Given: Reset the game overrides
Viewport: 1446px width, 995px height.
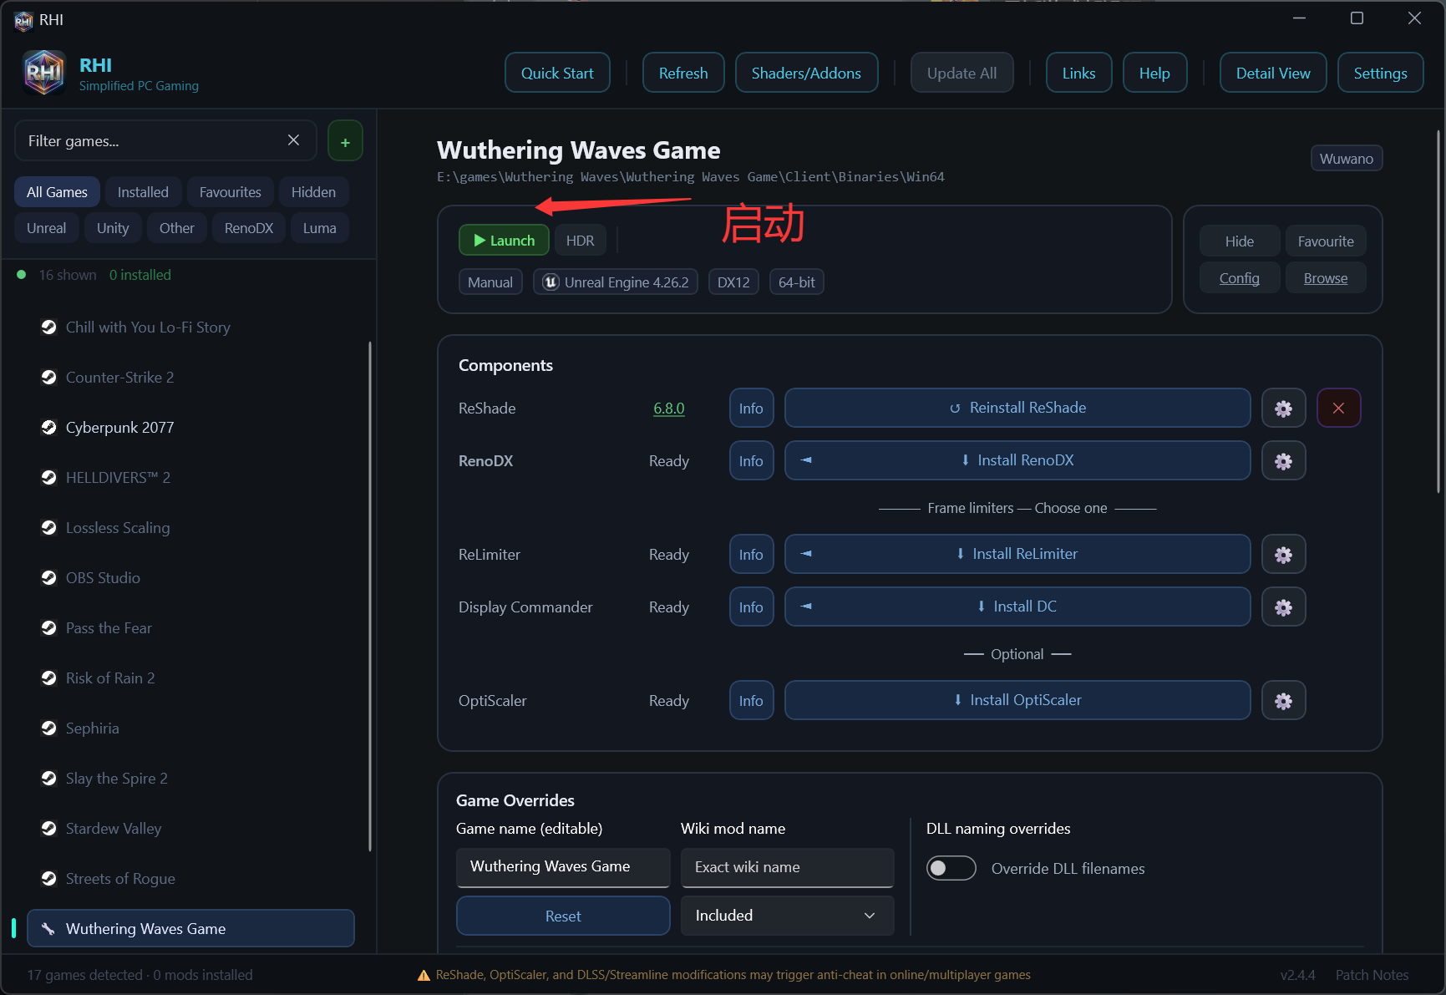Looking at the screenshot, I should click(x=563, y=916).
